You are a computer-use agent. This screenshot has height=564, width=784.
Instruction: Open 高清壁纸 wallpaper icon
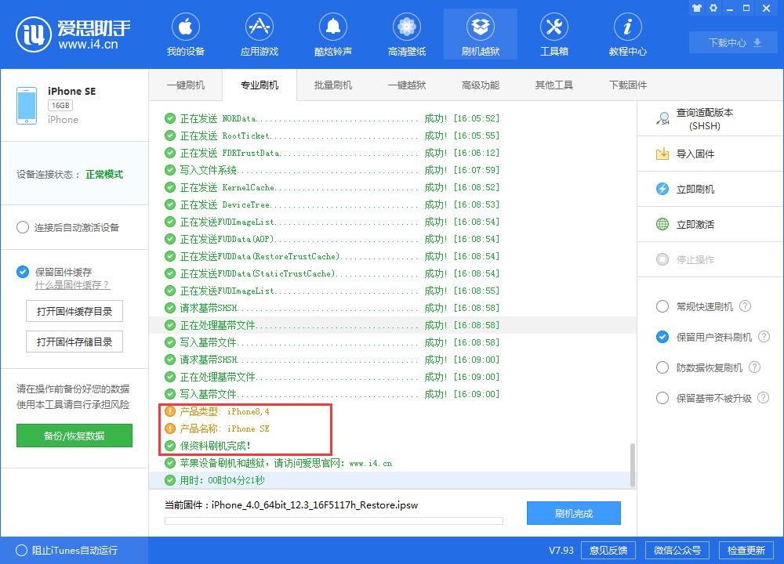coord(406,27)
